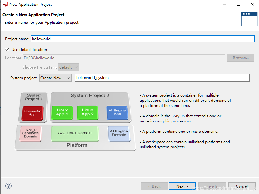Toggle the Use default location checkbox
The image size is (259, 194).
tap(7, 50)
